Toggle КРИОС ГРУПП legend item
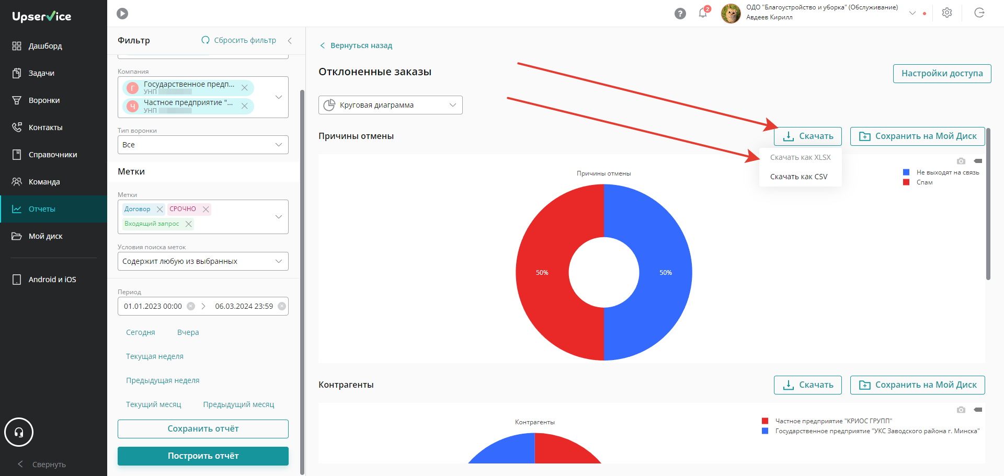This screenshot has height=476, width=1004. pyautogui.click(x=827, y=421)
